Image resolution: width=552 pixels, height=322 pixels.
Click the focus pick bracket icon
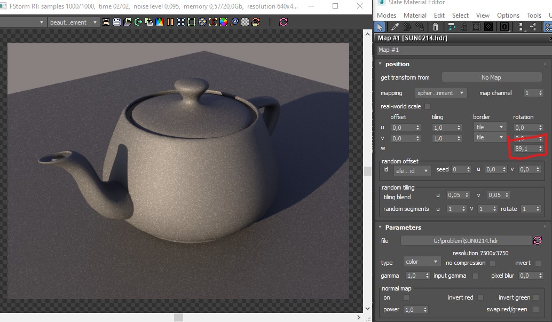[213, 22]
